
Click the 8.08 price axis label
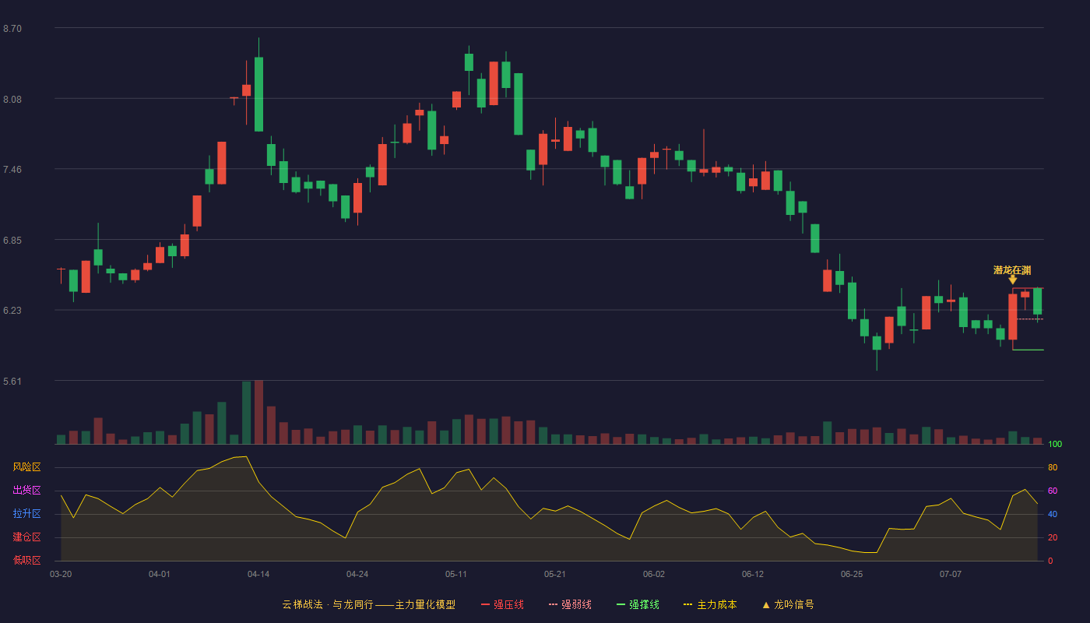point(12,100)
